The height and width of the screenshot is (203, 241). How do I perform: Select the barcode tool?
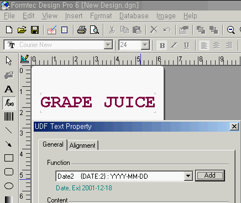point(9,117)
